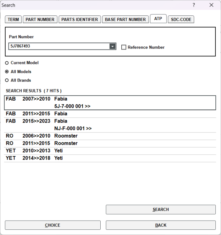Click the SEARCH button
The image size is (221, 235).
(161, 210)
